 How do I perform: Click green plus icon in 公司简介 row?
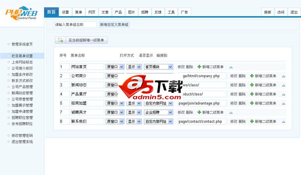pyautogui.click(x=252, y=76)
